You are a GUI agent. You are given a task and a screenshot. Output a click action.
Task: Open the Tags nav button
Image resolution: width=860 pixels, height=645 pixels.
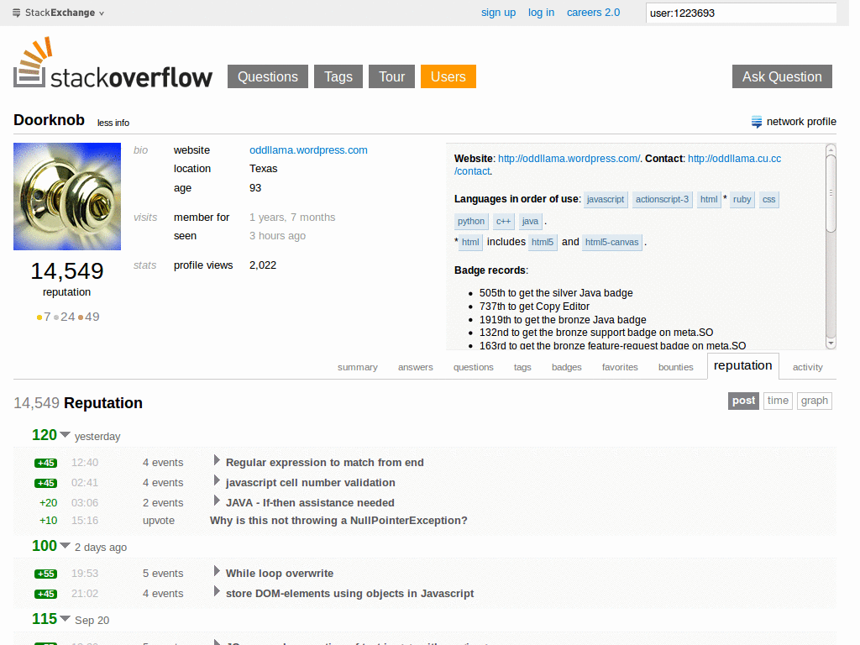point(338,76)
